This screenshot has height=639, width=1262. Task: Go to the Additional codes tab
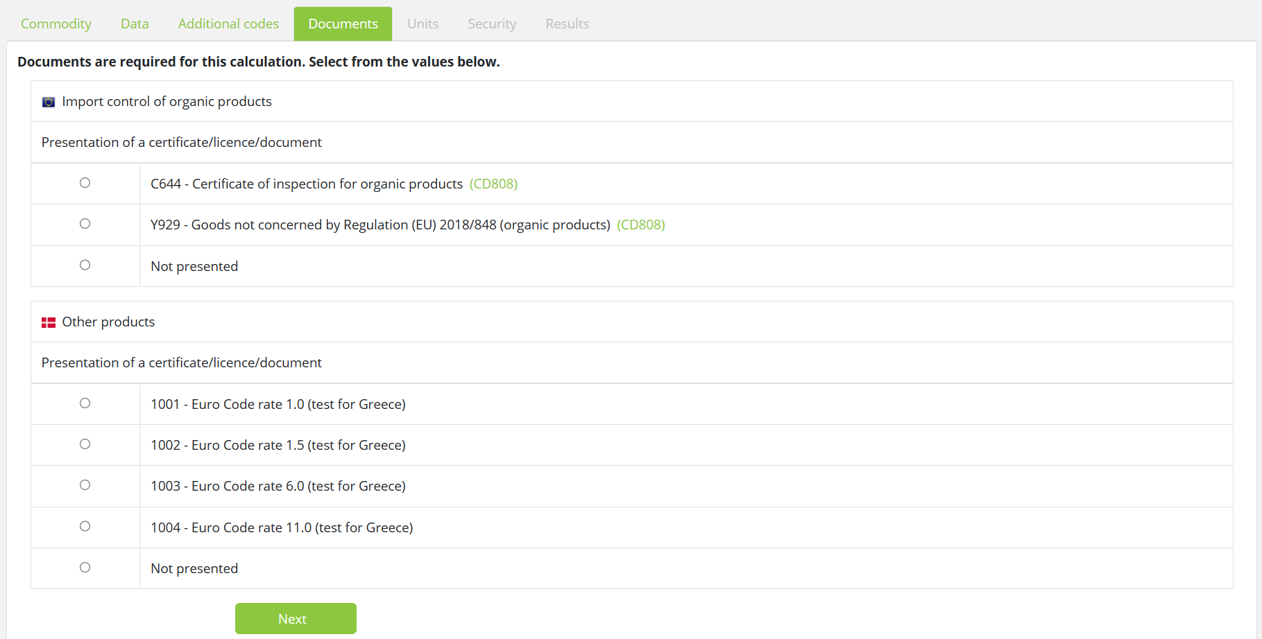pos(228,24)
